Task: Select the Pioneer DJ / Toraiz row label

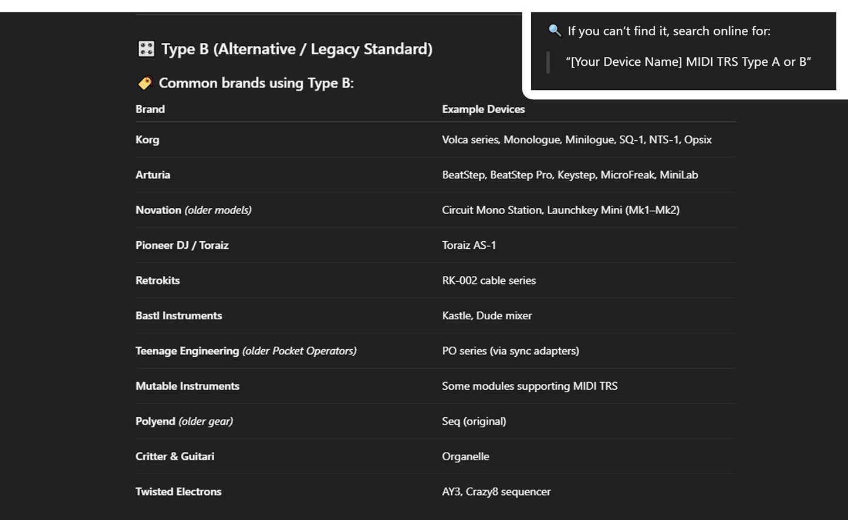Action: point(182,245)
